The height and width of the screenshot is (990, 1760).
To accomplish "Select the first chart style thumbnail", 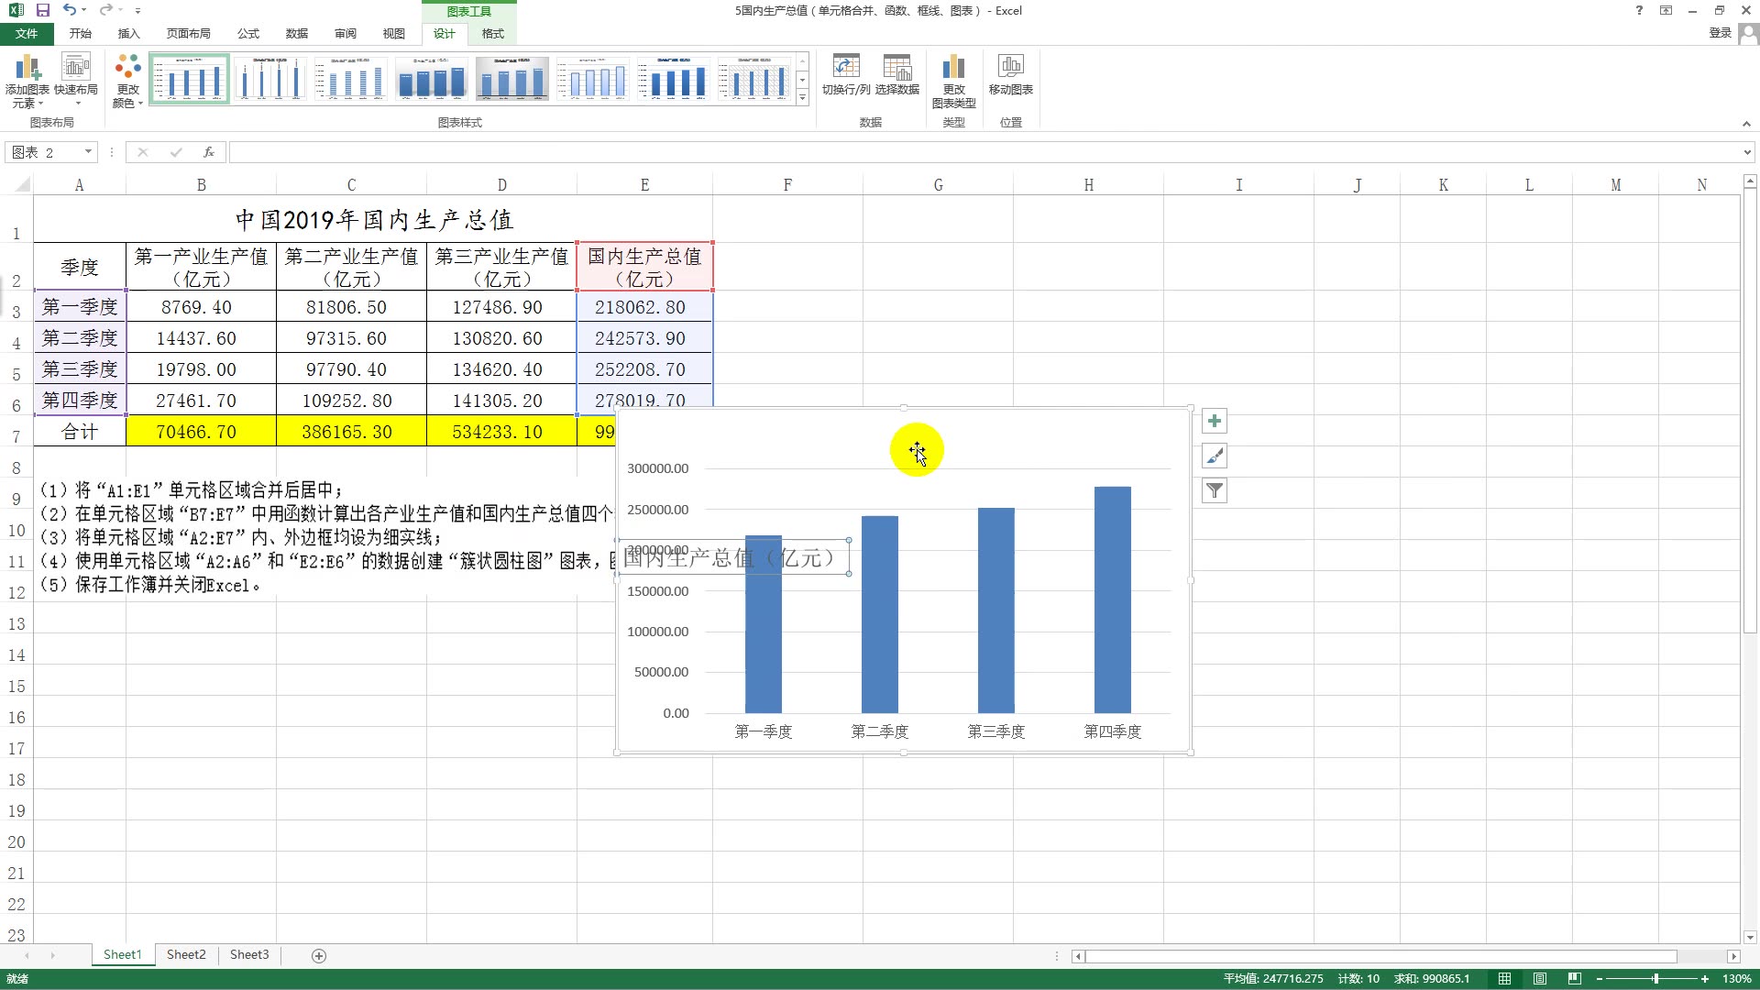I will pyautogui.click(x=190, y=79).
